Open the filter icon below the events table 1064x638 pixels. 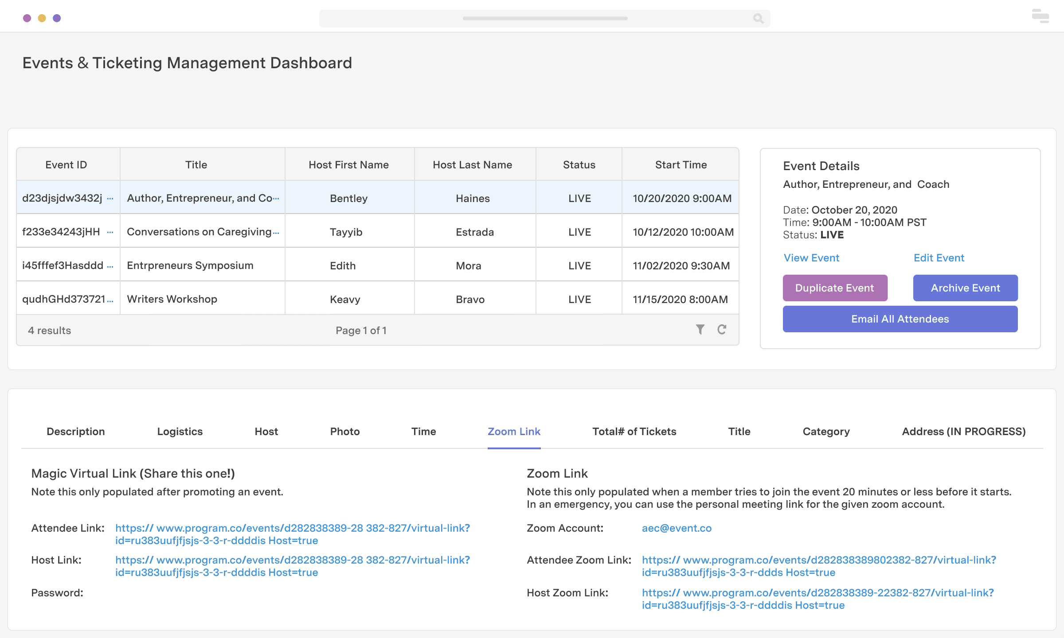700,330
